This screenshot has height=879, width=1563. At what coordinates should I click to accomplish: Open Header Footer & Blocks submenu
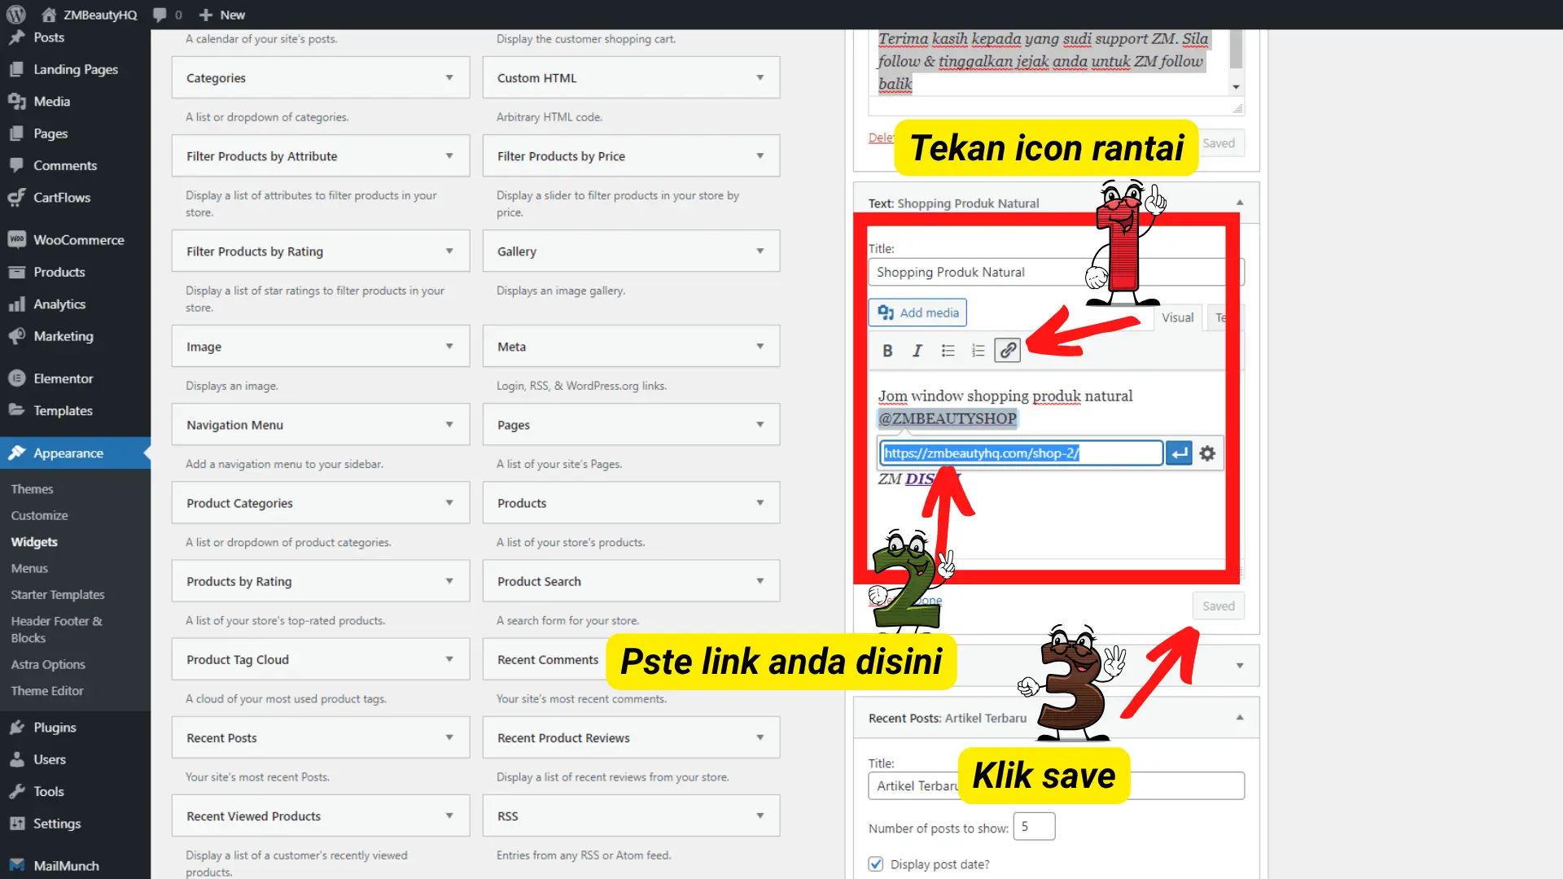[x=57, y=630]
